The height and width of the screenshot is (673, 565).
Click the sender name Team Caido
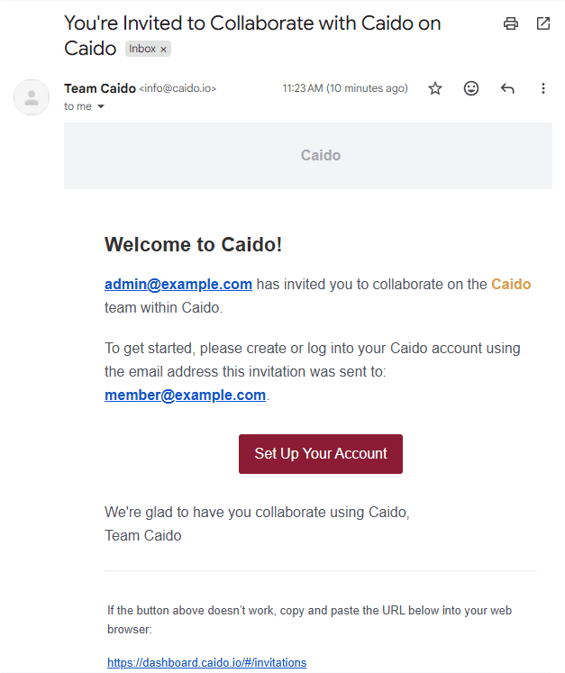(x=99, y=88)
